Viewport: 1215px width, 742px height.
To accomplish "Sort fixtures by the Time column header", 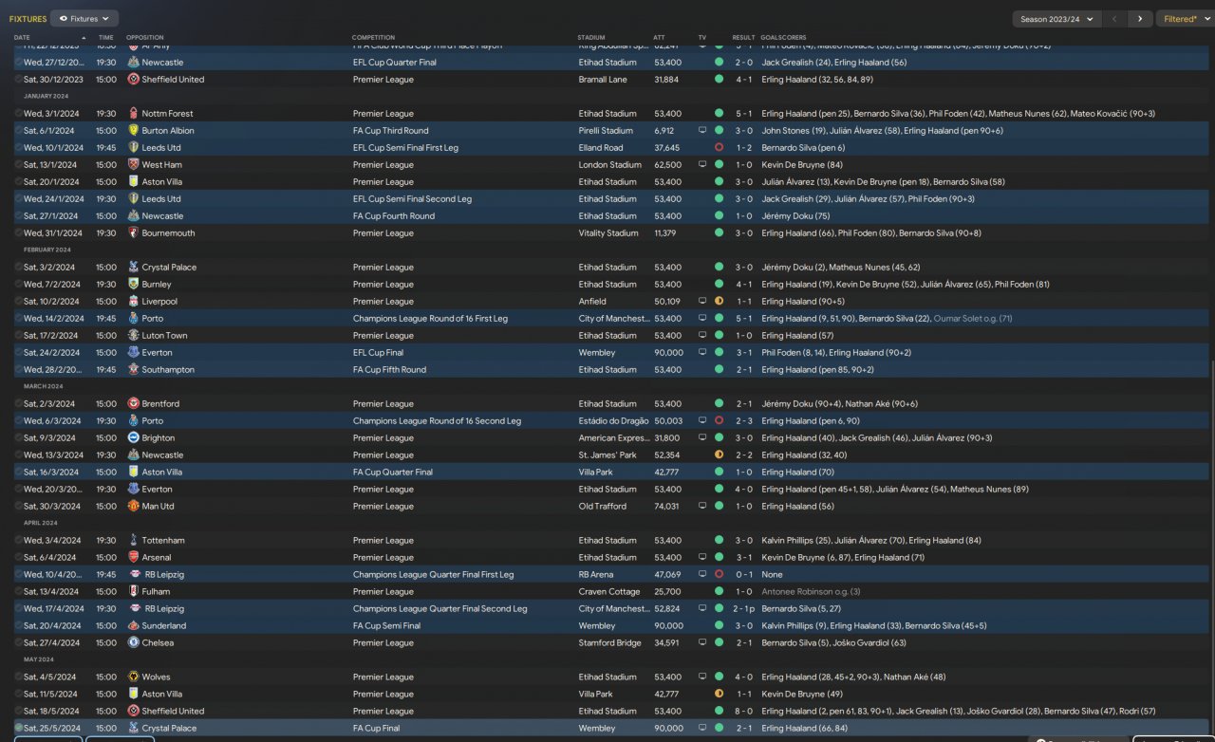I will point(105,38).
